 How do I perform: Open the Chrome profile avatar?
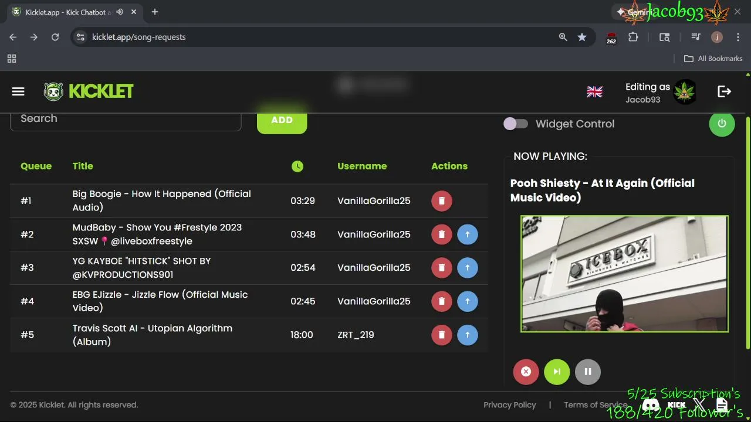coord(716,37)
